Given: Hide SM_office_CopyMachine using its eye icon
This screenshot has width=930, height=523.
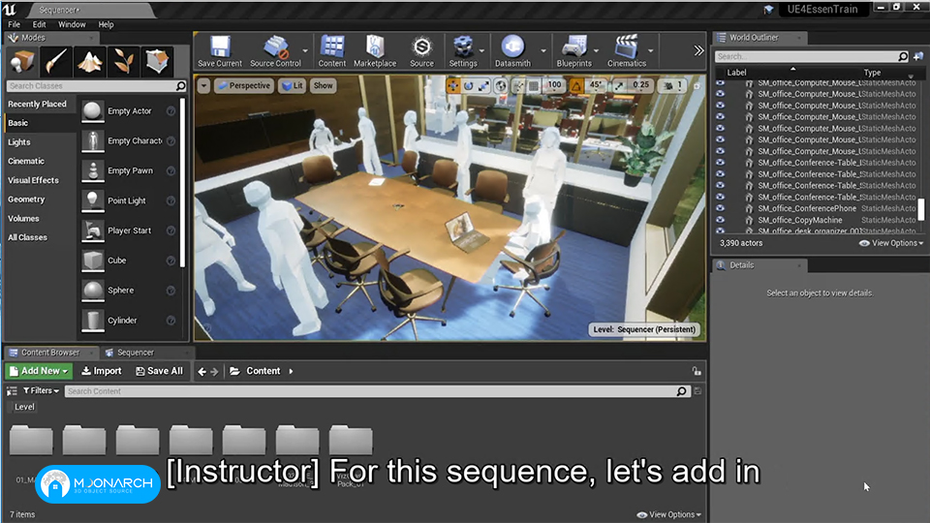Looking at the screenshot, I should (x=720, y=220).
